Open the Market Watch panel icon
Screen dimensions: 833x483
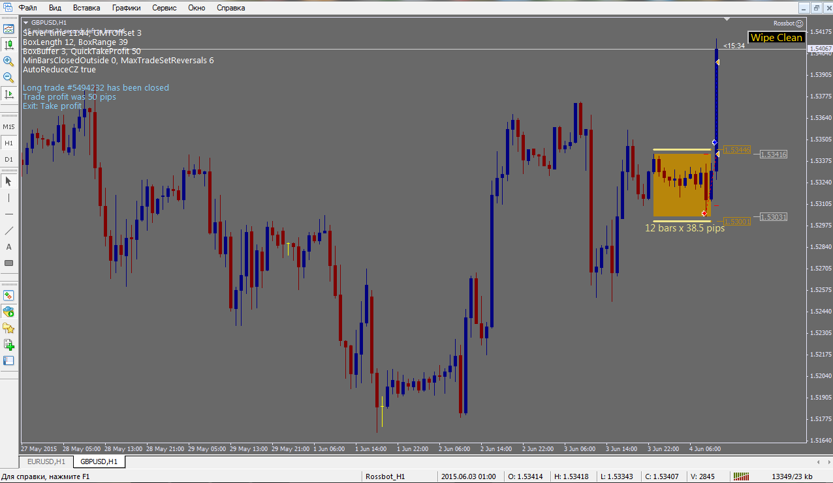coord(8,360)
